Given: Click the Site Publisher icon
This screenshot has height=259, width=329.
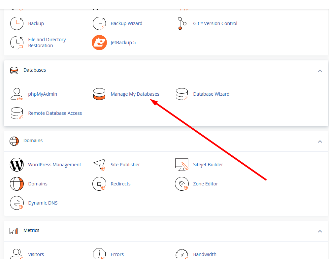Looking at the screenshot, I should pos(99,165).
